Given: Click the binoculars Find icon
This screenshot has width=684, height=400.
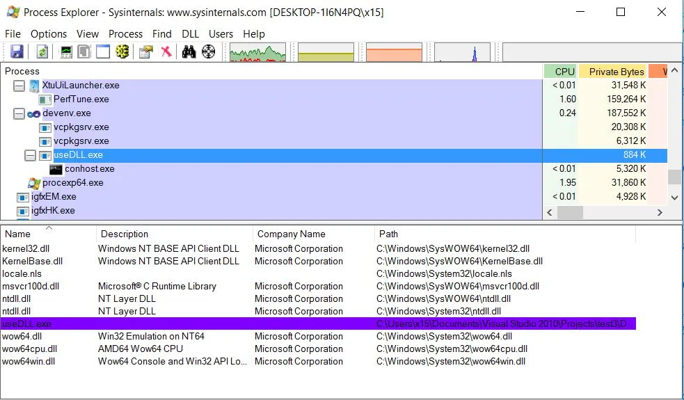Looking at the screenshot, I should 189,52.
